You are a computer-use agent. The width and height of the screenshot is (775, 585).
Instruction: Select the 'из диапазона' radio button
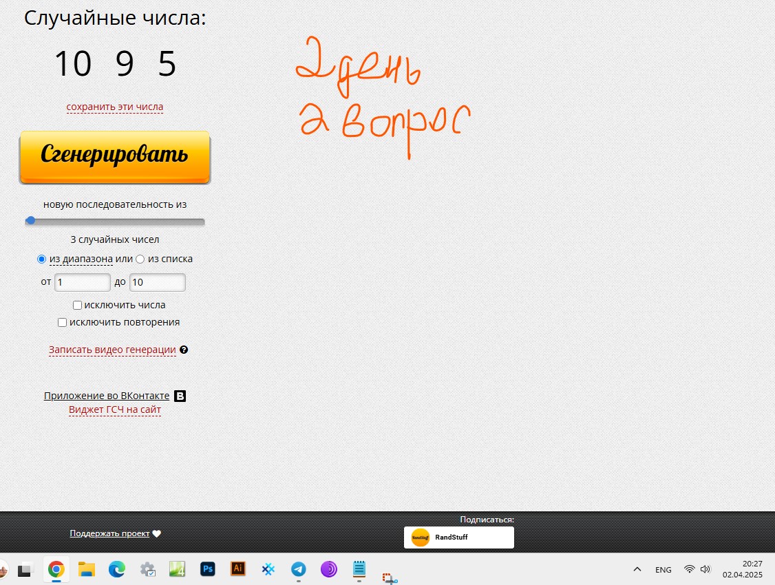point(41,259)
